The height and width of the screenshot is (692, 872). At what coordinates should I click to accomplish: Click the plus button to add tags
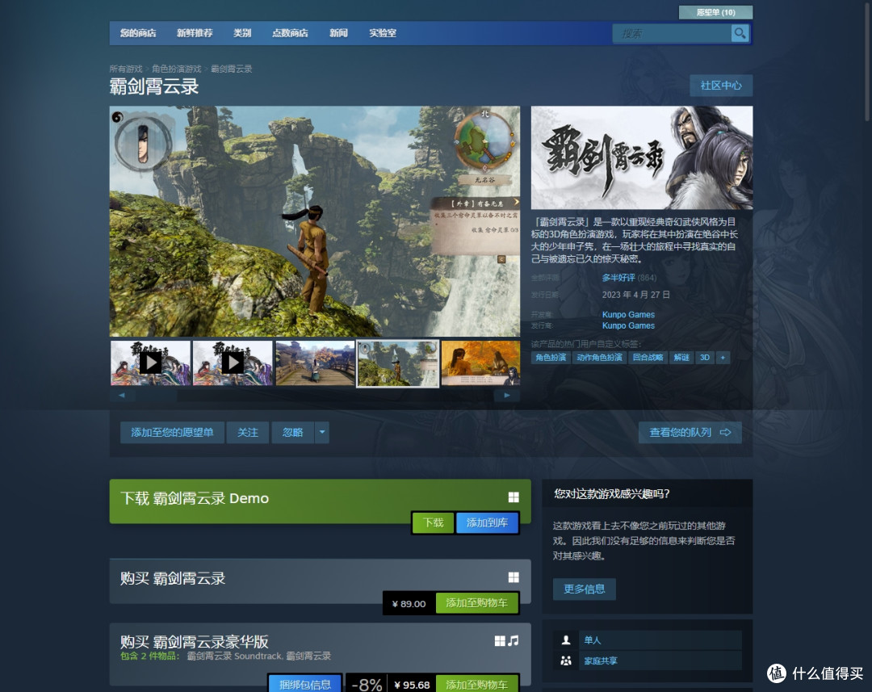coord(723,358)
